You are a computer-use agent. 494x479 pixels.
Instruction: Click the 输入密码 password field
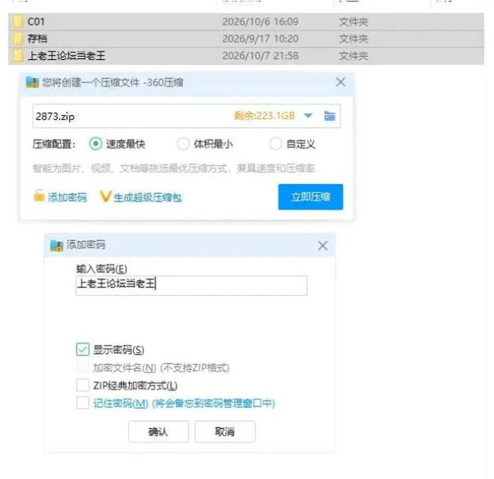coord(191,286)
